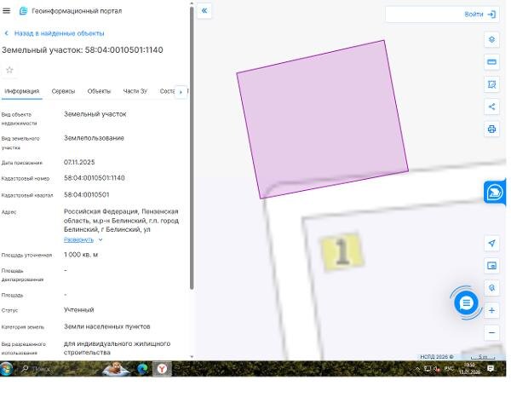Open the map layers tool
The image size is (511, 409).
pyautogui.click(x=491, y=40)
